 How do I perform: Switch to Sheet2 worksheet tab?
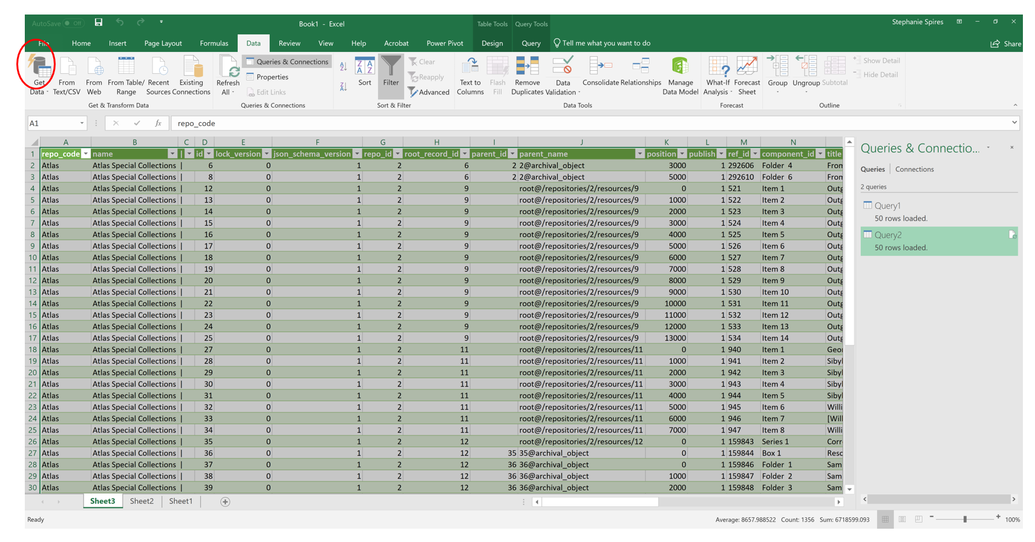[x=142, y=501]
